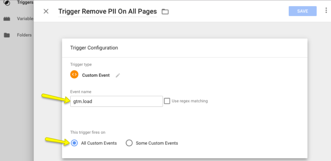Viewport: 331px width, 161px height.
Task: Click the Triggers sidebar icon
Action: (x=7, y=3)
